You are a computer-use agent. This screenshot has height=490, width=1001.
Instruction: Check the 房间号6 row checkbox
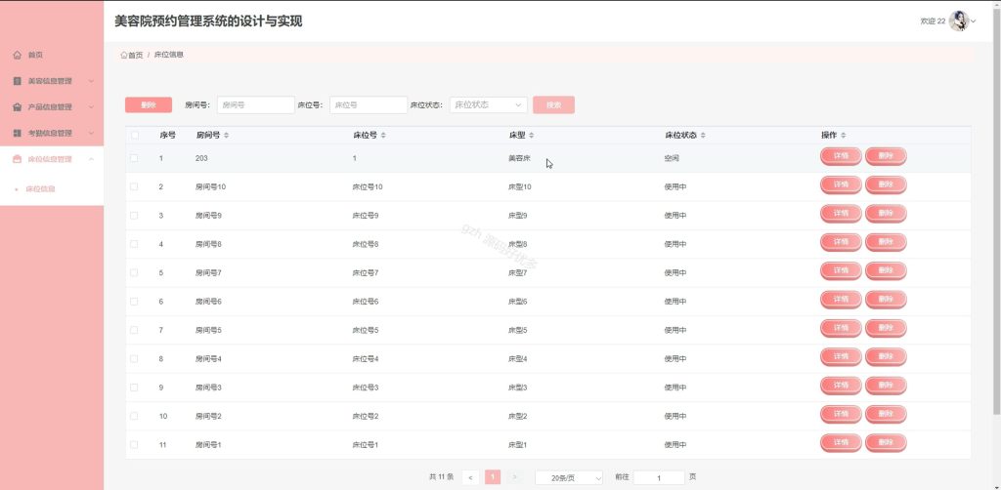pyautogui.click(x=134, y=302)
